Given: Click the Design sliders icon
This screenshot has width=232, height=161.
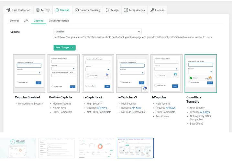Looking at the screenshot, I should [108, 10].
